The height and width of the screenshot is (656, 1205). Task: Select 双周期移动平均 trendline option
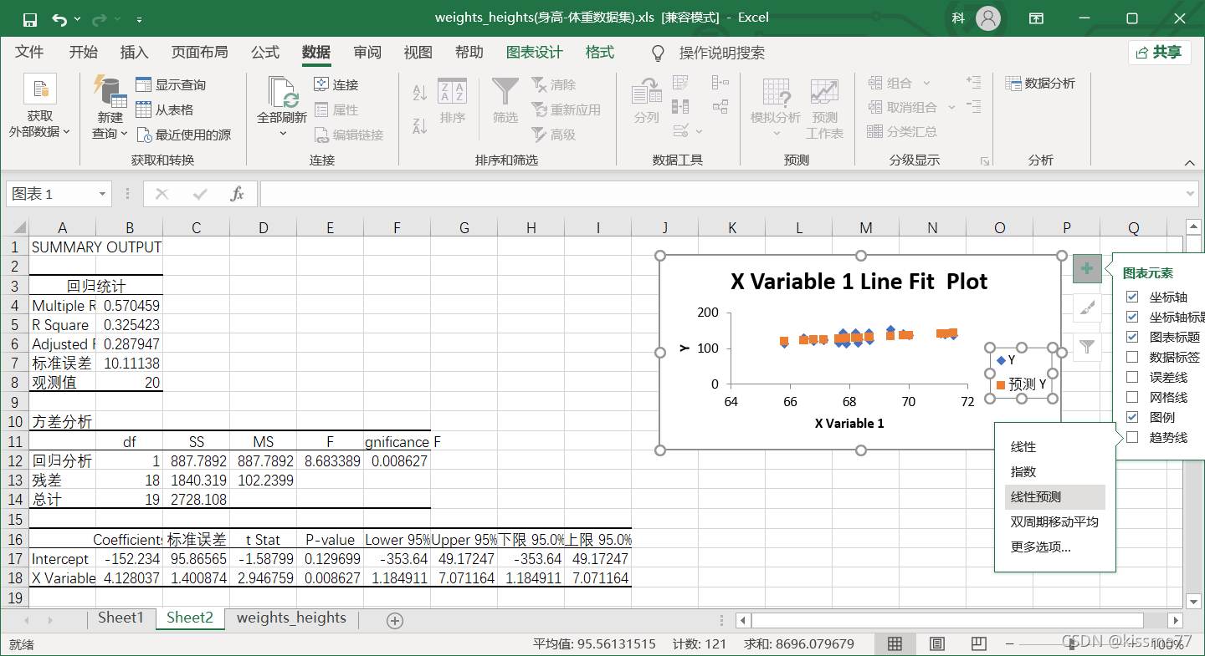click(x=1054, y=522)
